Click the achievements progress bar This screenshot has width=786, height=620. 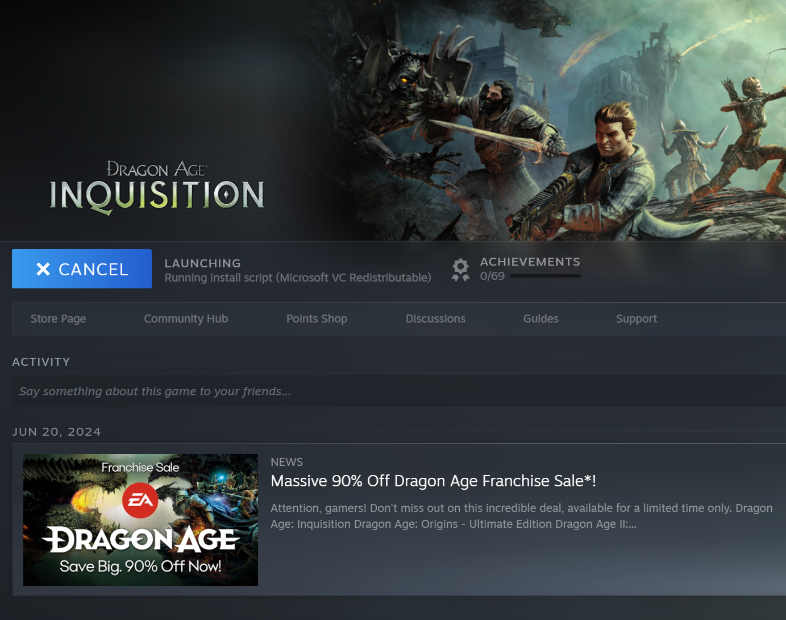pyautogui.click(x=545, y=276)
